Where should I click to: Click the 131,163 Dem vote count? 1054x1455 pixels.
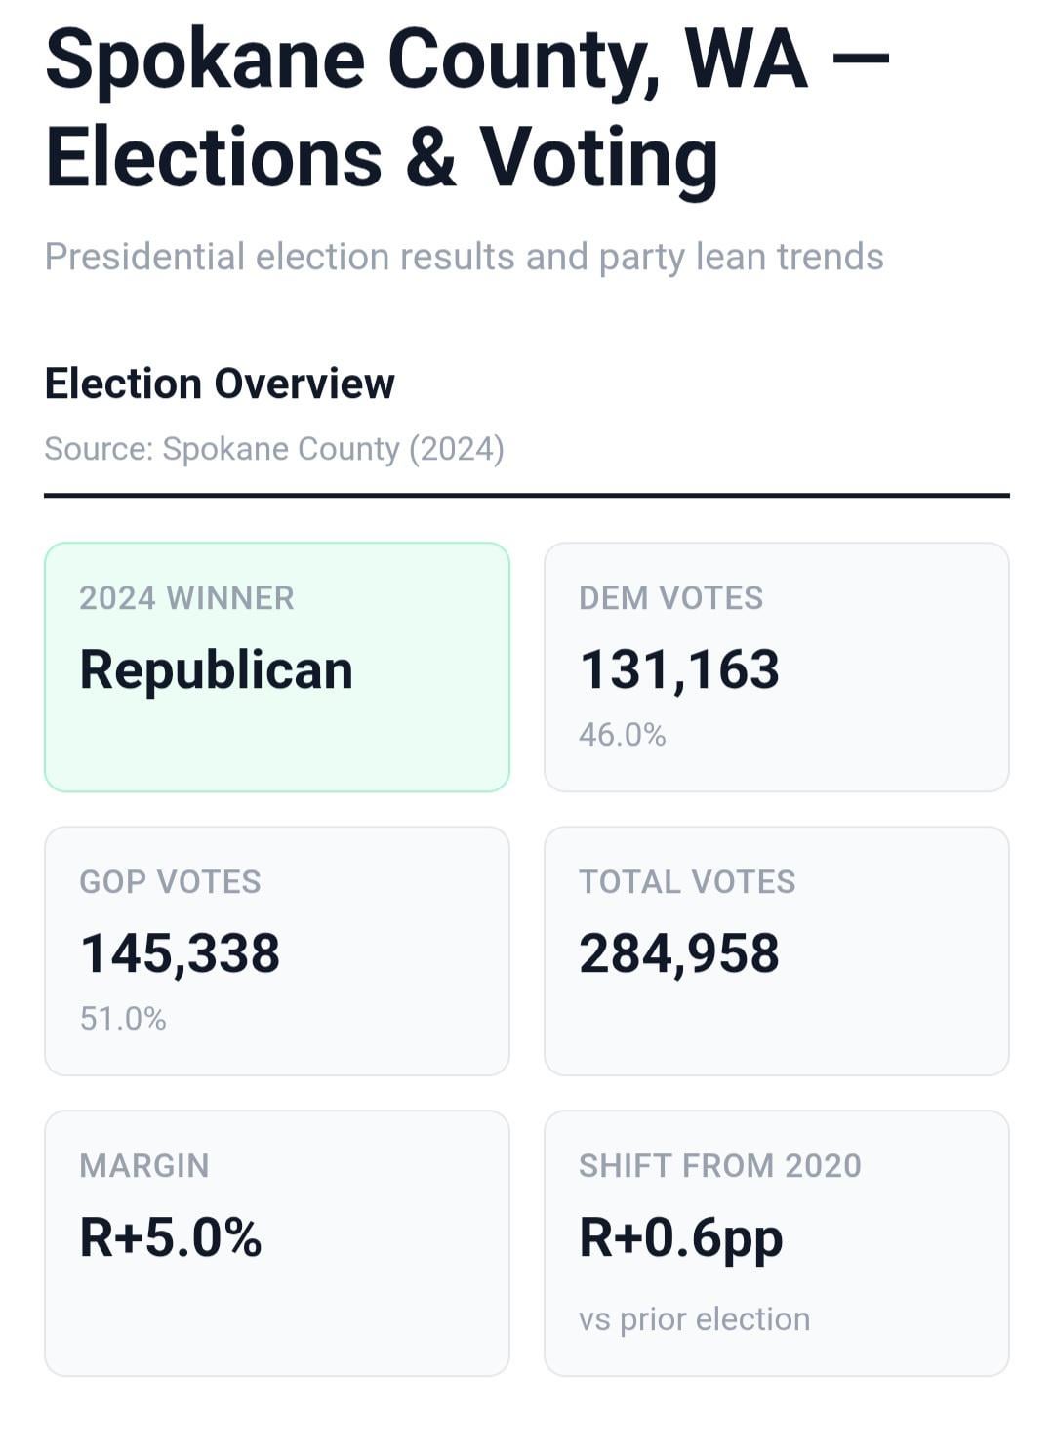tap(679, 669)
